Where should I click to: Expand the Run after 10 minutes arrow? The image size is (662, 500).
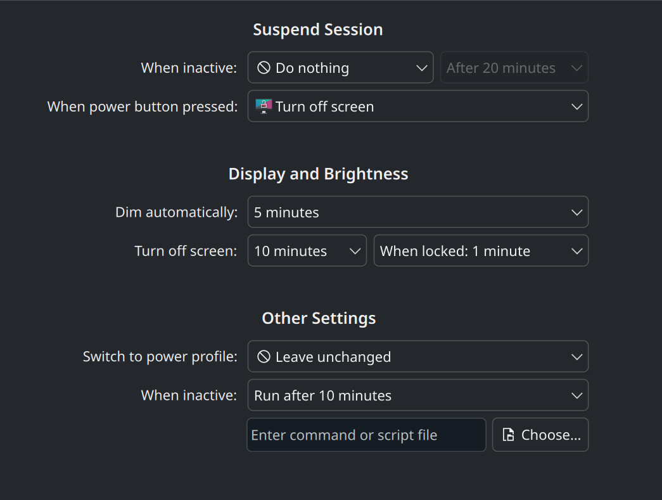(576, 395)
